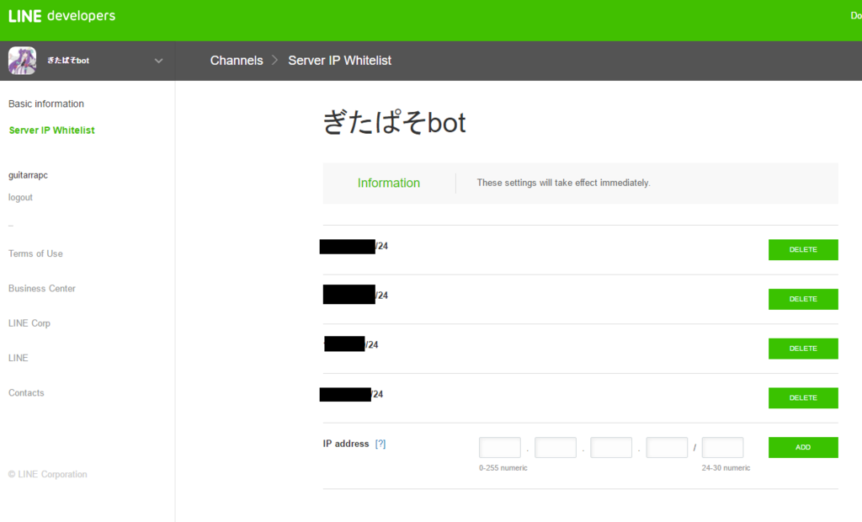Focus the second IP octet field

tap(556, 447)
